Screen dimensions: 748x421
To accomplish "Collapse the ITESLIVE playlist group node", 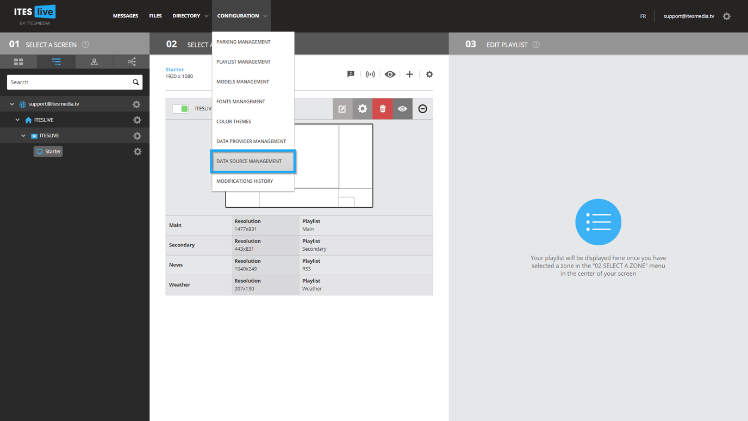I will coord(23,135).
